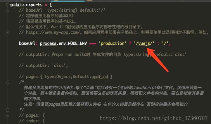Click the NODE_ENV variable
The height and width of the screenshot is (124, 211).
tap(77, 43)
